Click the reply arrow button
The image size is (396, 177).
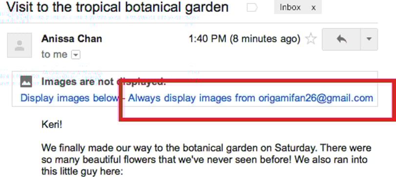tap(341, 40)
